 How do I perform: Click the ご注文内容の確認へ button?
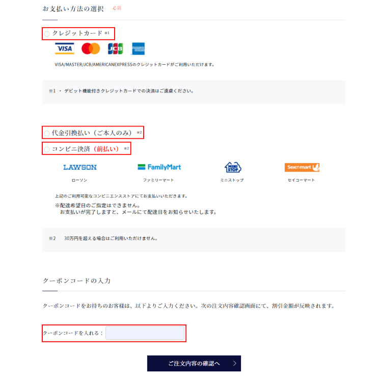pyautogui.click(x=194, y=363)
